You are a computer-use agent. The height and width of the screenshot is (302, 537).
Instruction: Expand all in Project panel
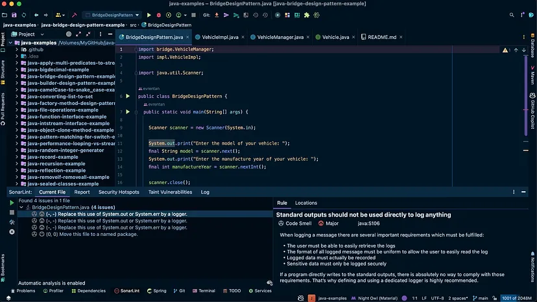(x=78, y=34)
